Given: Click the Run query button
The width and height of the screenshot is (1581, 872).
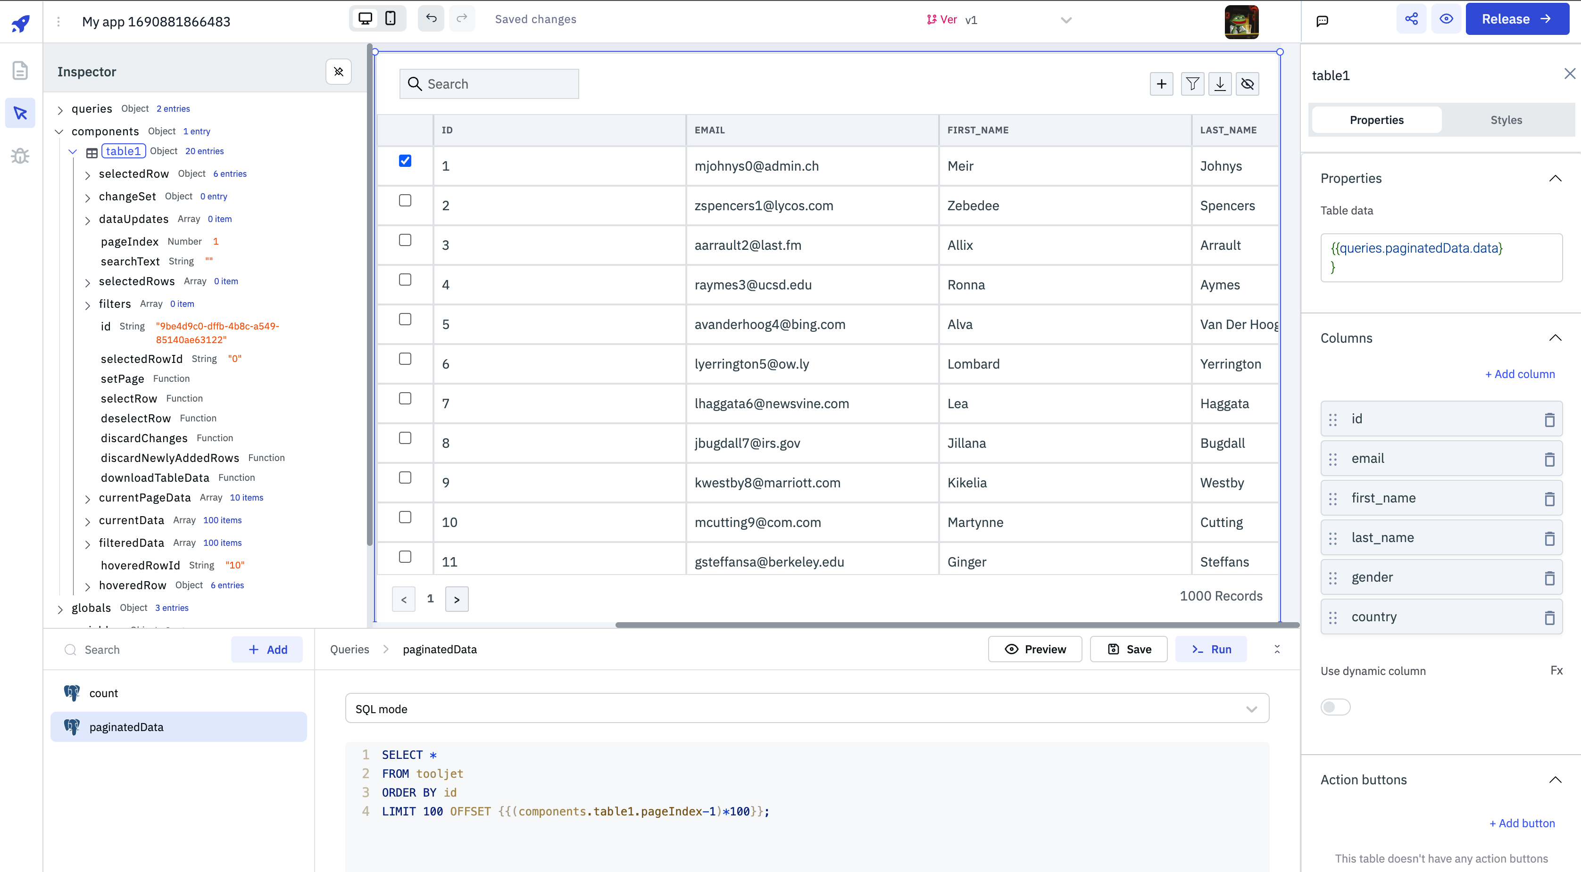Looking at the screenshot, I should [1210, 650].
